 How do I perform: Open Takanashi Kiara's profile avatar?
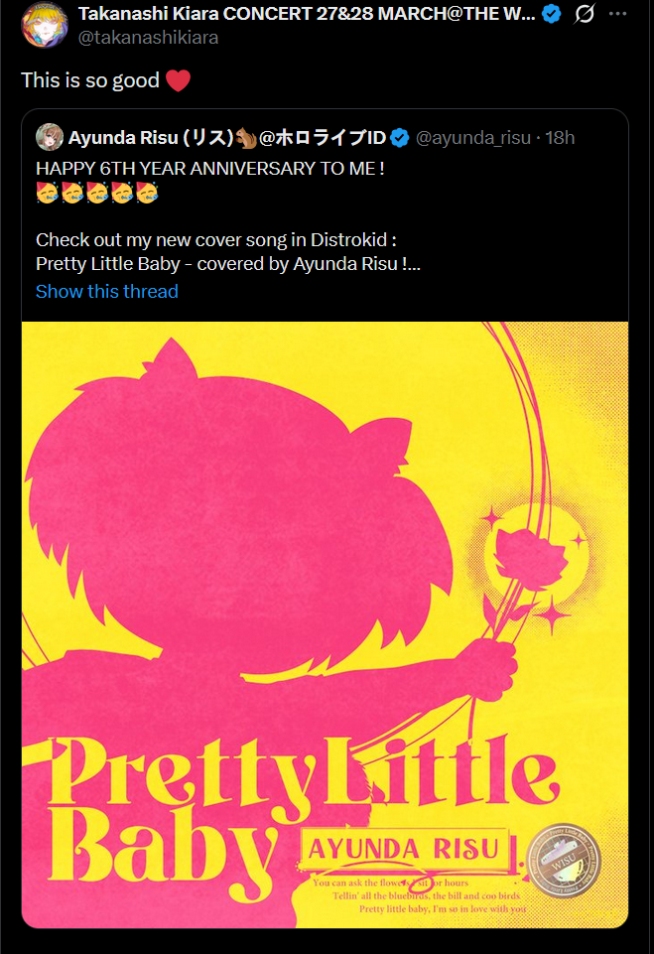coord(45,25)
